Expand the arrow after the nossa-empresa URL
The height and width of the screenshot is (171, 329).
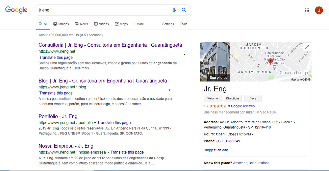click(x=108, y=152)
